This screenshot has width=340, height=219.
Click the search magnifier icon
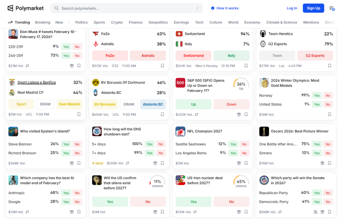[56, 8]
